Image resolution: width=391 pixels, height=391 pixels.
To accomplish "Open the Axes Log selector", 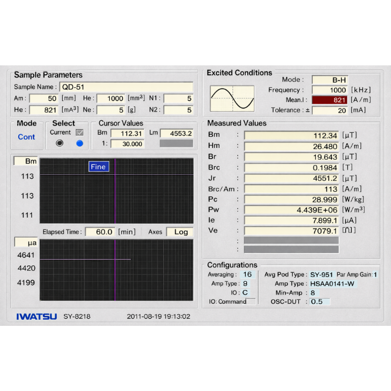I will pyautogui.click(x=180, y=232).
